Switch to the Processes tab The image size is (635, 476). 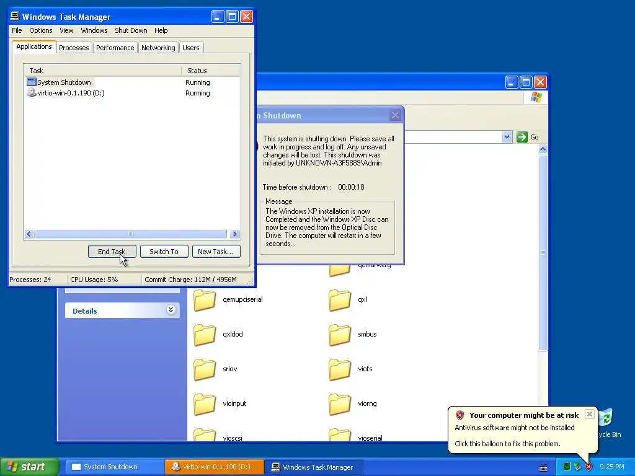74,48
